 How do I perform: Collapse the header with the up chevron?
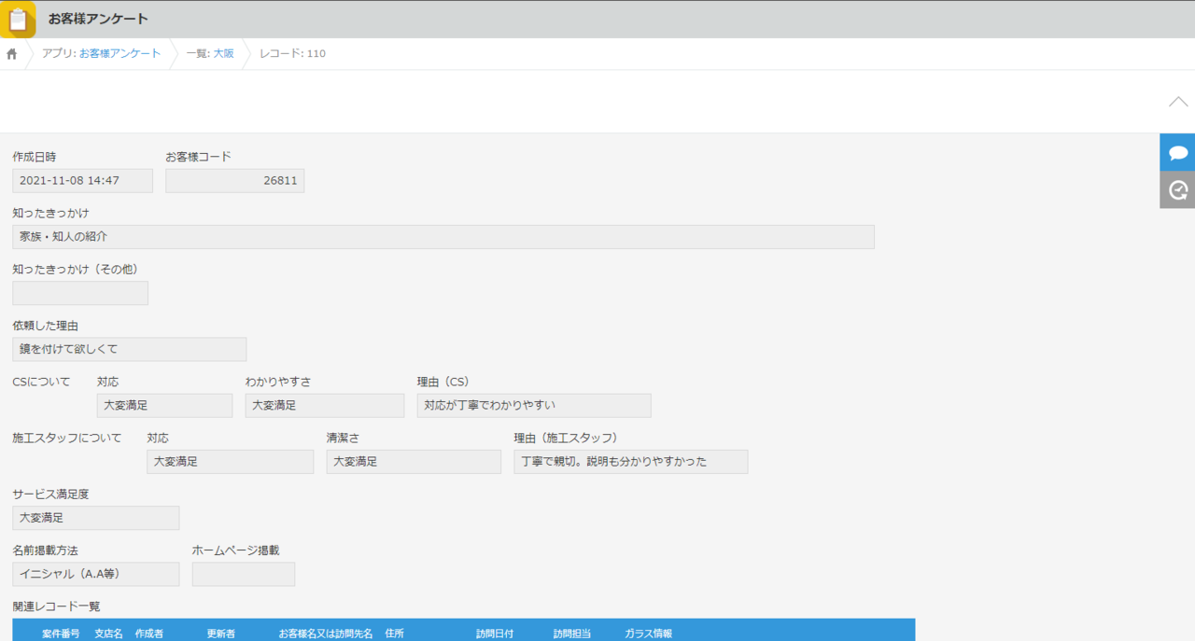coord(1178,102)
